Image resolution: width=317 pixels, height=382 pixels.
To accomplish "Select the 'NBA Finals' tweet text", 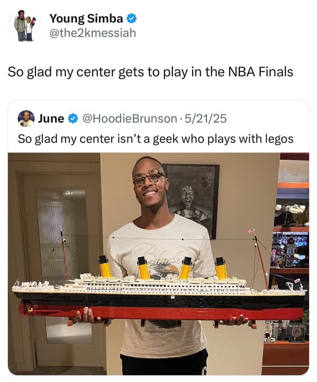I will click(x=150, y=72).
